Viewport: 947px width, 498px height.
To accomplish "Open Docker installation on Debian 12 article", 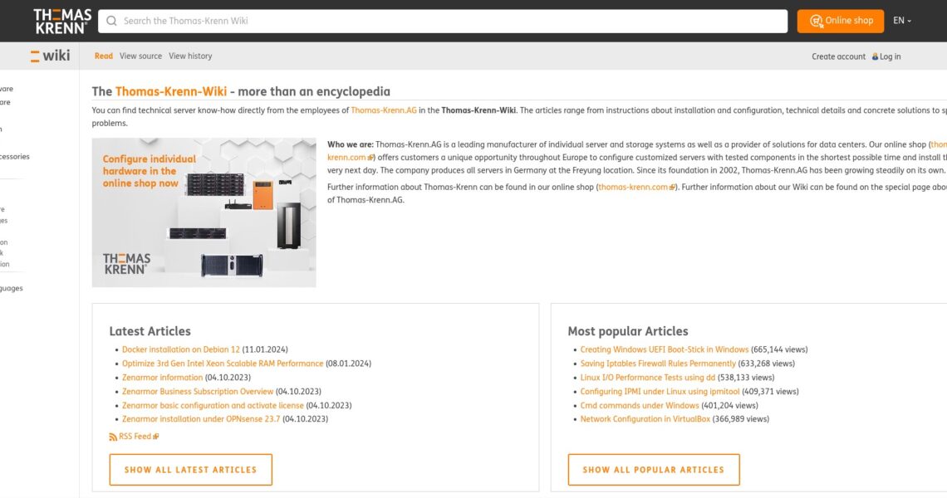I will (180, 349).
